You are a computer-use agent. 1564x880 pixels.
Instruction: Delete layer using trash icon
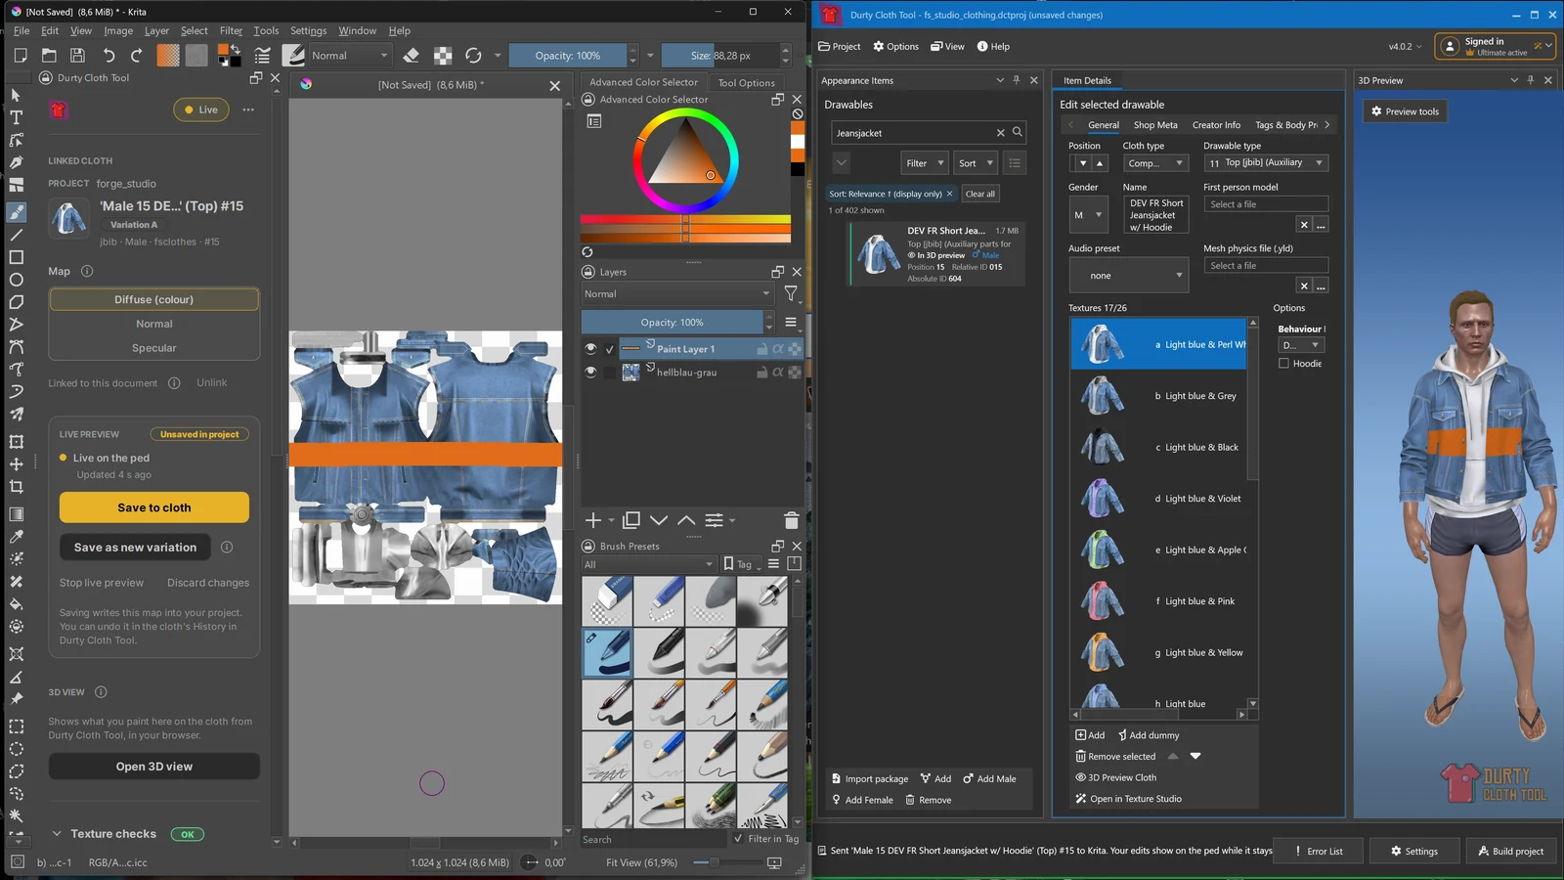(x=792, y=520)
